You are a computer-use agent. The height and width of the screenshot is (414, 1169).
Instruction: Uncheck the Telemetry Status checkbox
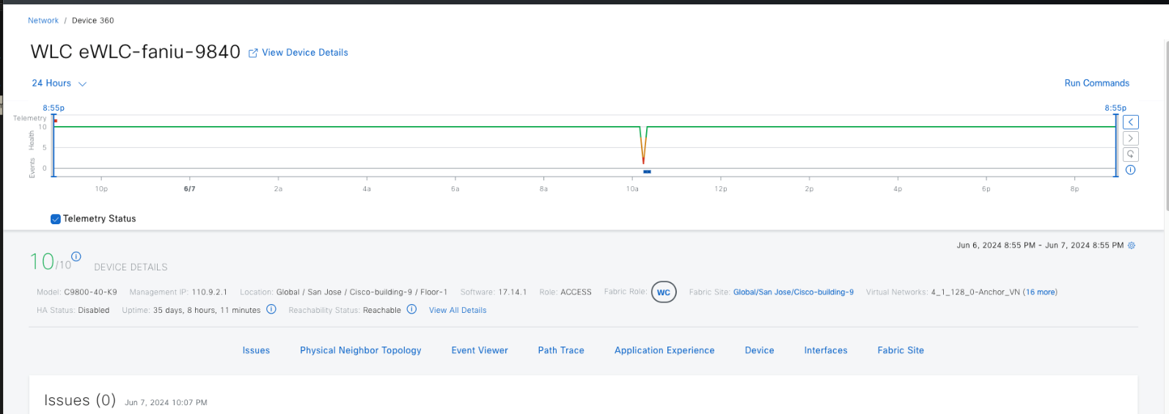[56, 219]
